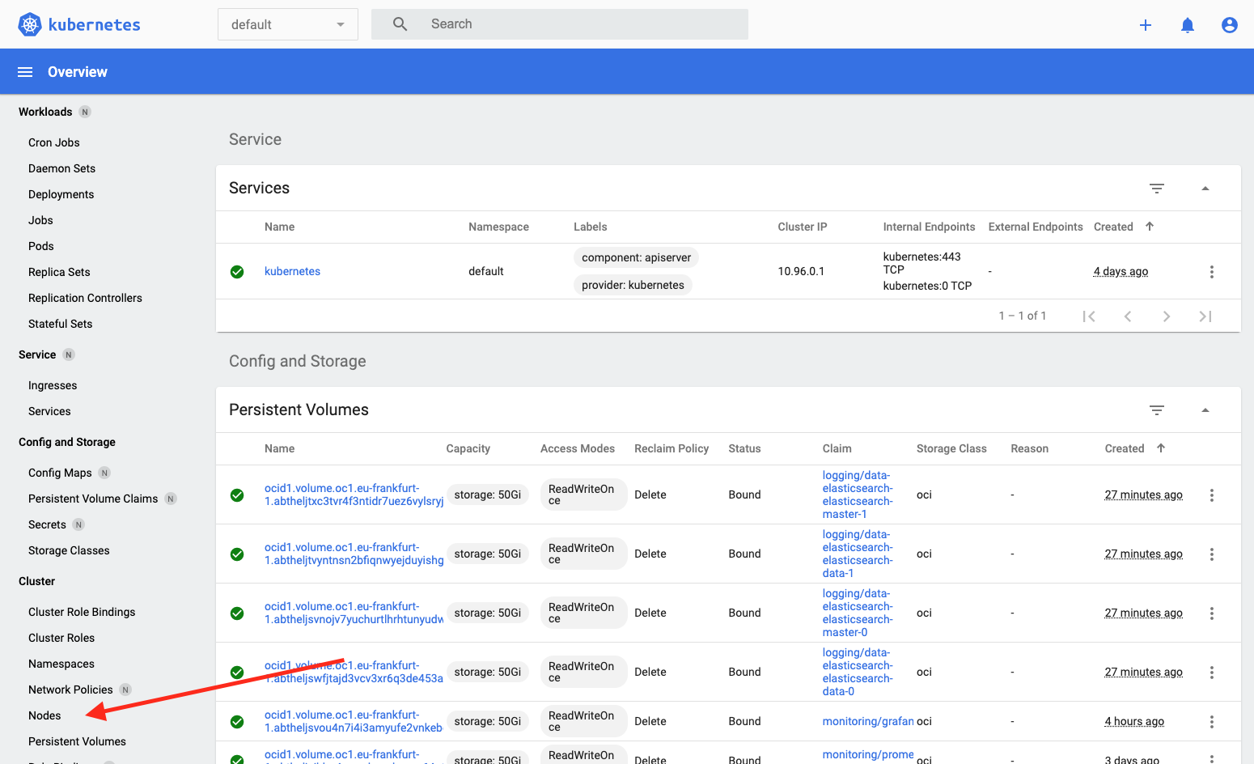This screenshot has width=1254, height=764.
Task: Open Jobs in the sidebar
Action: click(x=40, y=220)
